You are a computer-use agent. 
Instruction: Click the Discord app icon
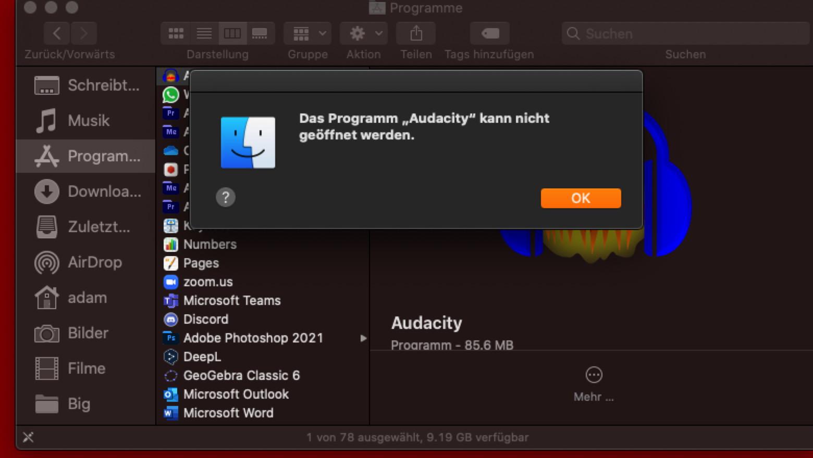click(x=171, y=319)
